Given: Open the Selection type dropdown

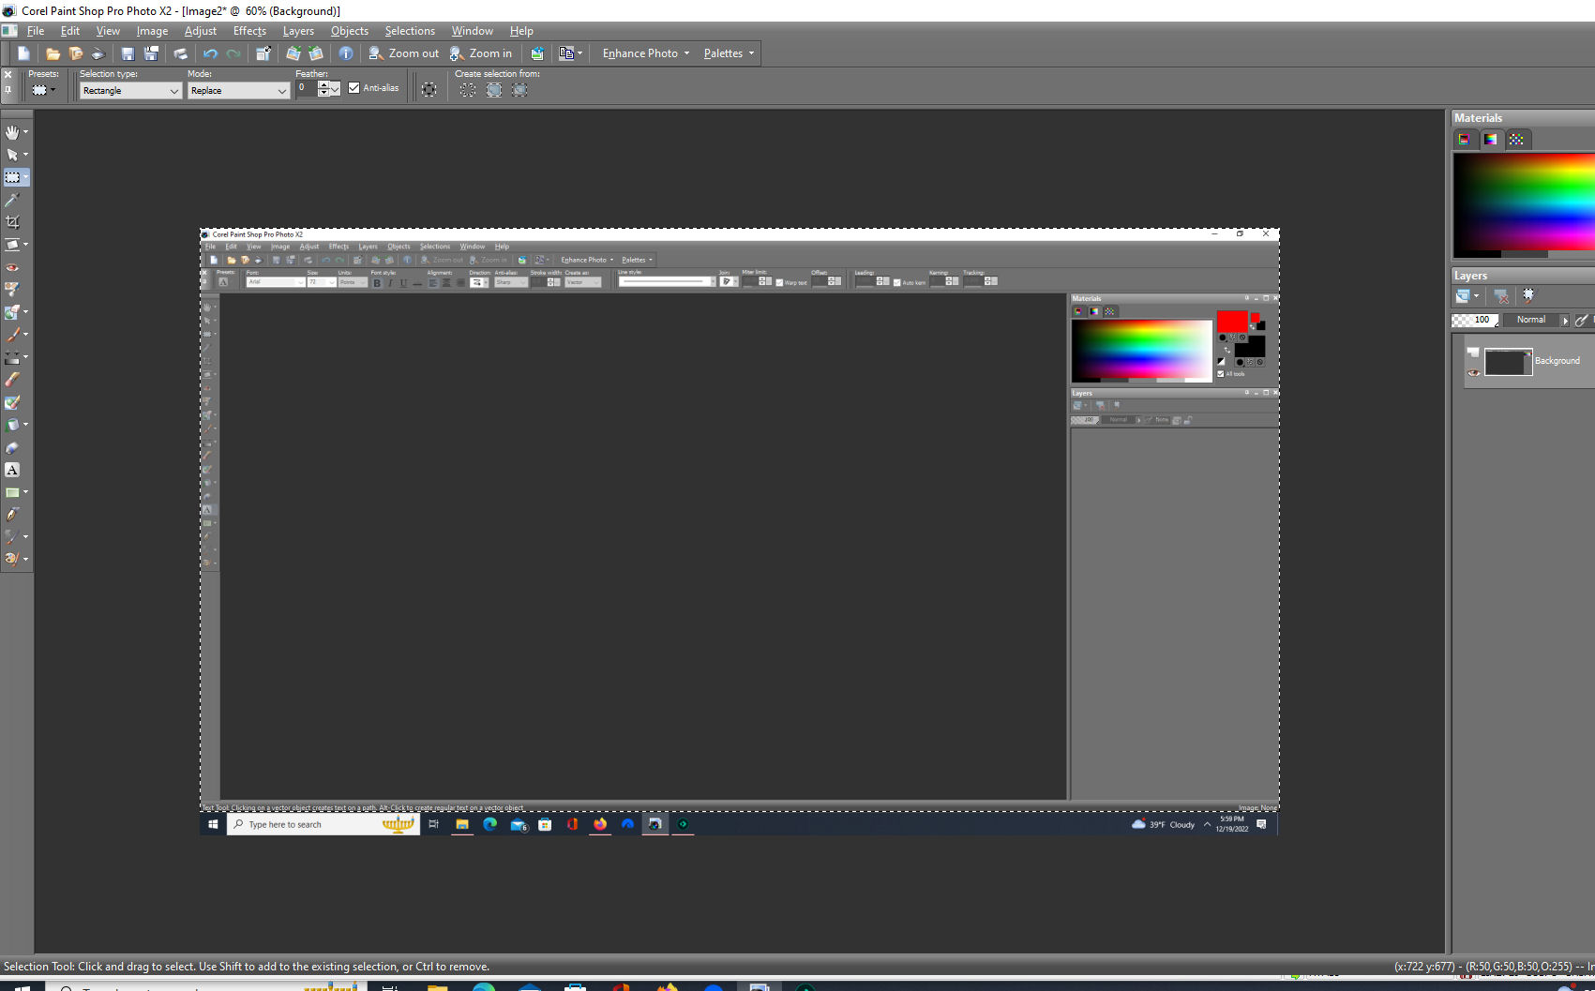Looking at the screenshot, I should pyautogui.click(x=130, y=91).
